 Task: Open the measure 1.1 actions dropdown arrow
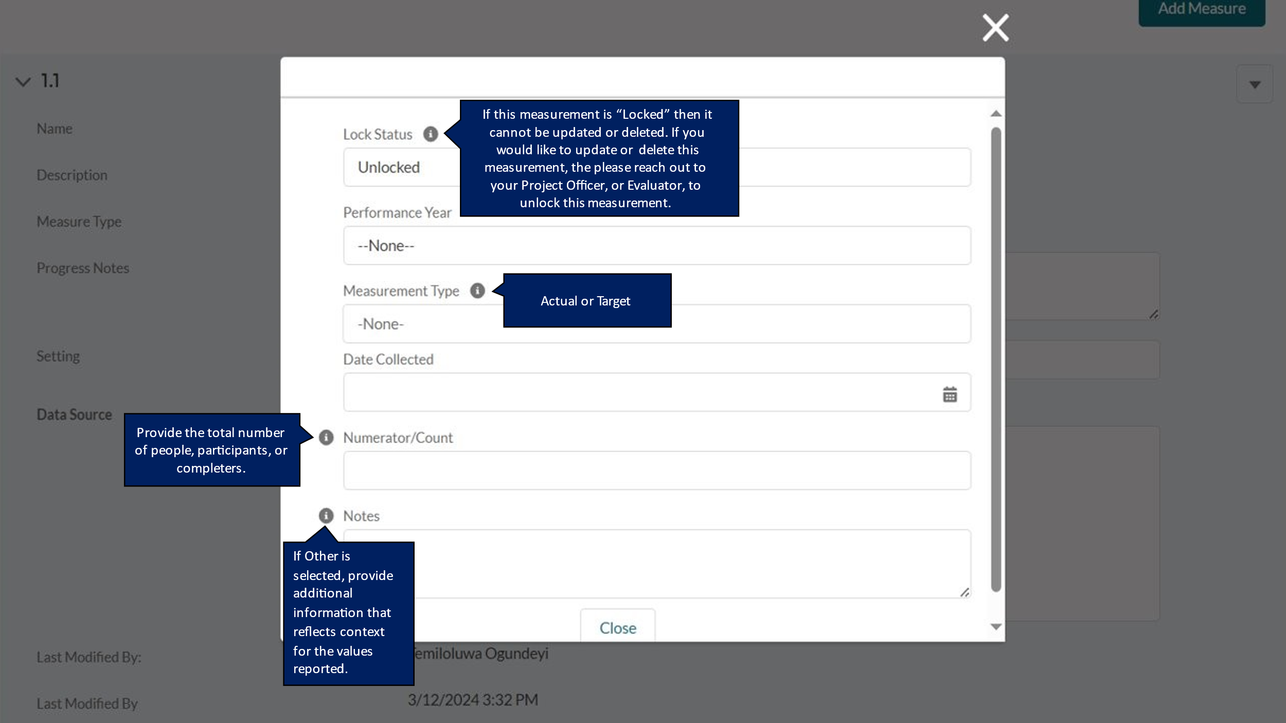1255,84
